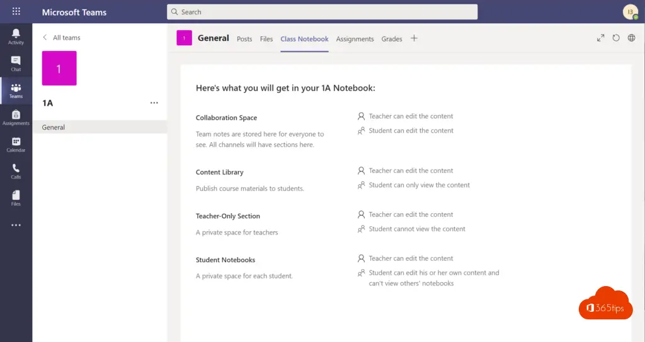645x342 pixels.
Task: Click the Search box
Action: (322, 12)
